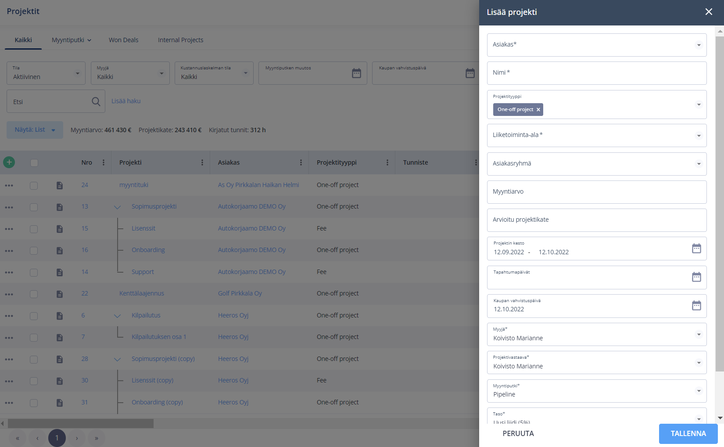
Task: Close the Lisää projekti panel
Action: 709,12
